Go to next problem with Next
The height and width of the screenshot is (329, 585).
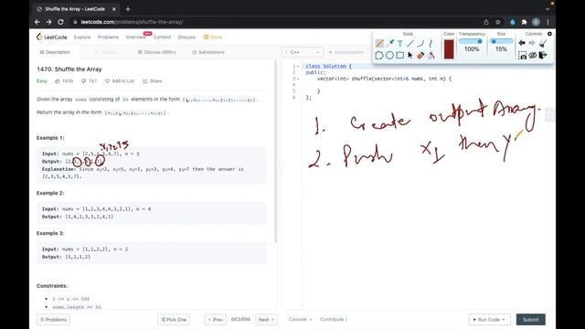[266, 320]
